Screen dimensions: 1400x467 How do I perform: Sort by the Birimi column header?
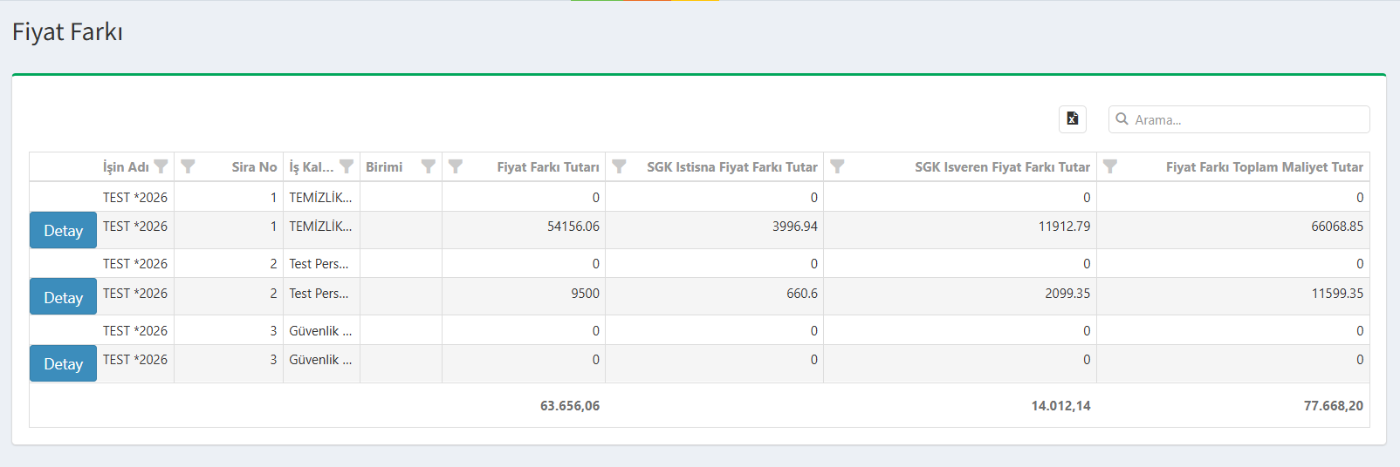click(384, 167)
